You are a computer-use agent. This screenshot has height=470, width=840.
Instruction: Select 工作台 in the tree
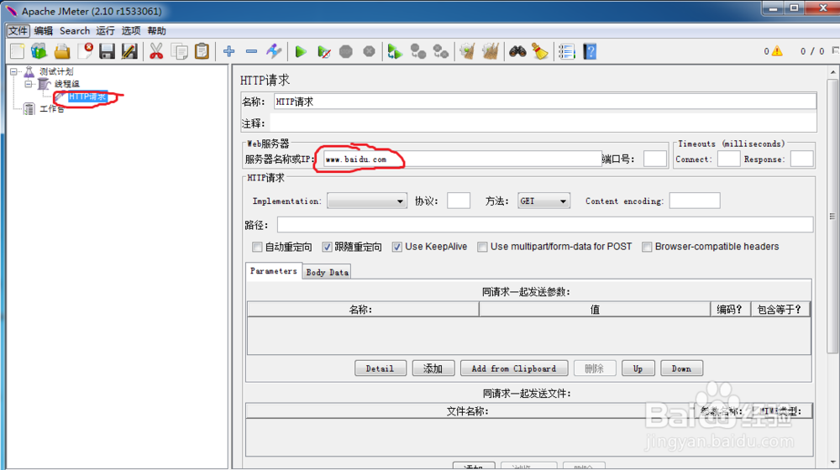[52, 108]
